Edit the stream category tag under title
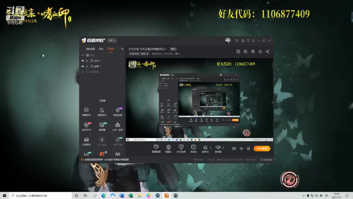Image resolution: width=353 pixels, height=199 pixels. coord(139,54)
